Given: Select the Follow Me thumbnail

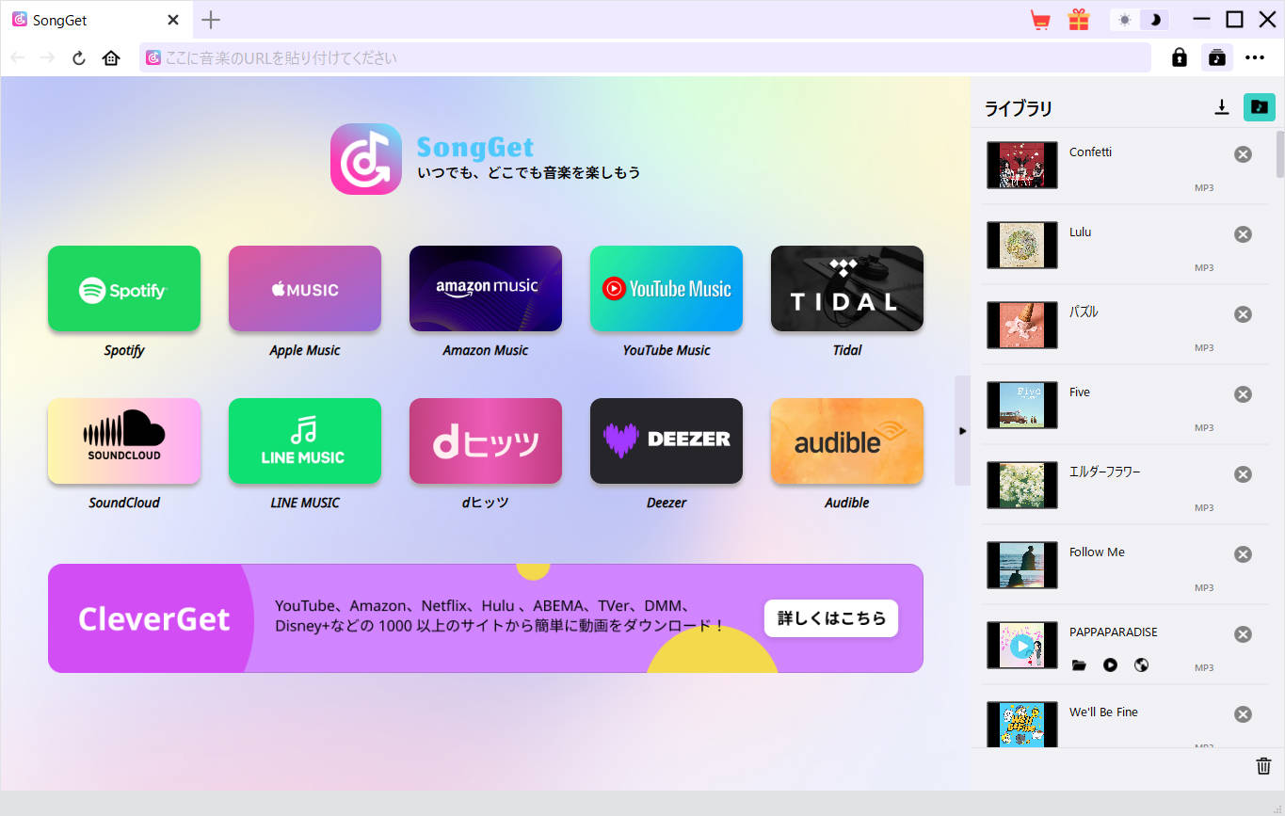Looking at the screenshot, I should pyautogui.click(x=1021, y=565).
